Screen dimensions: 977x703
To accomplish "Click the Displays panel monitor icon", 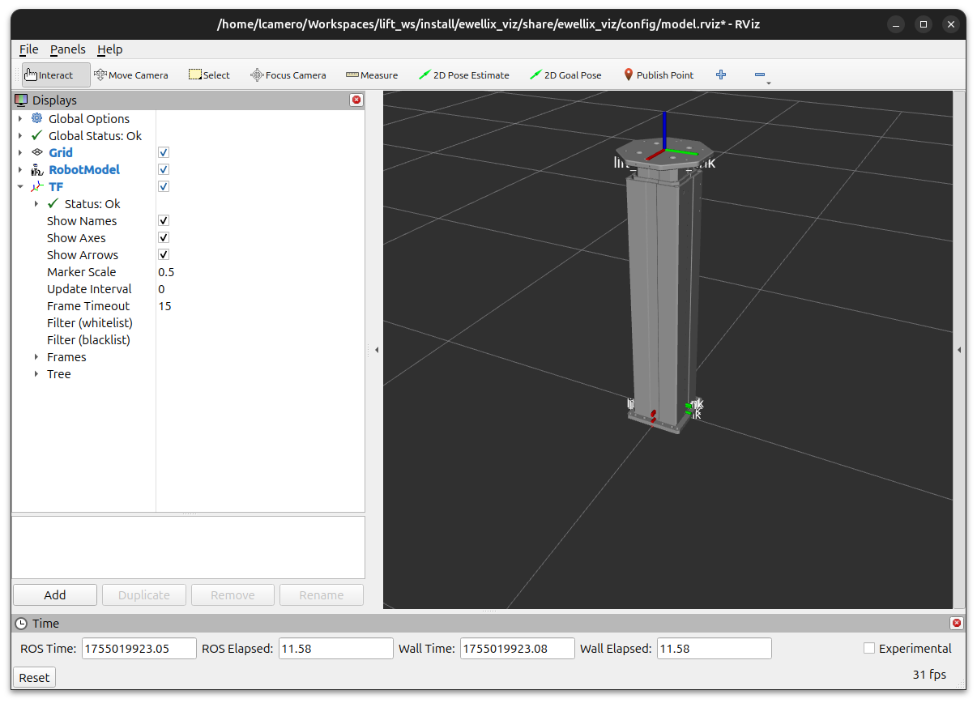I will coord(21,100).
